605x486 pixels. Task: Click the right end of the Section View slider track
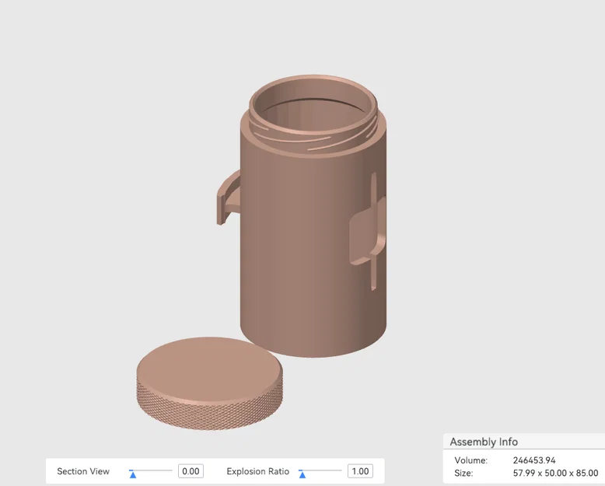170,470
